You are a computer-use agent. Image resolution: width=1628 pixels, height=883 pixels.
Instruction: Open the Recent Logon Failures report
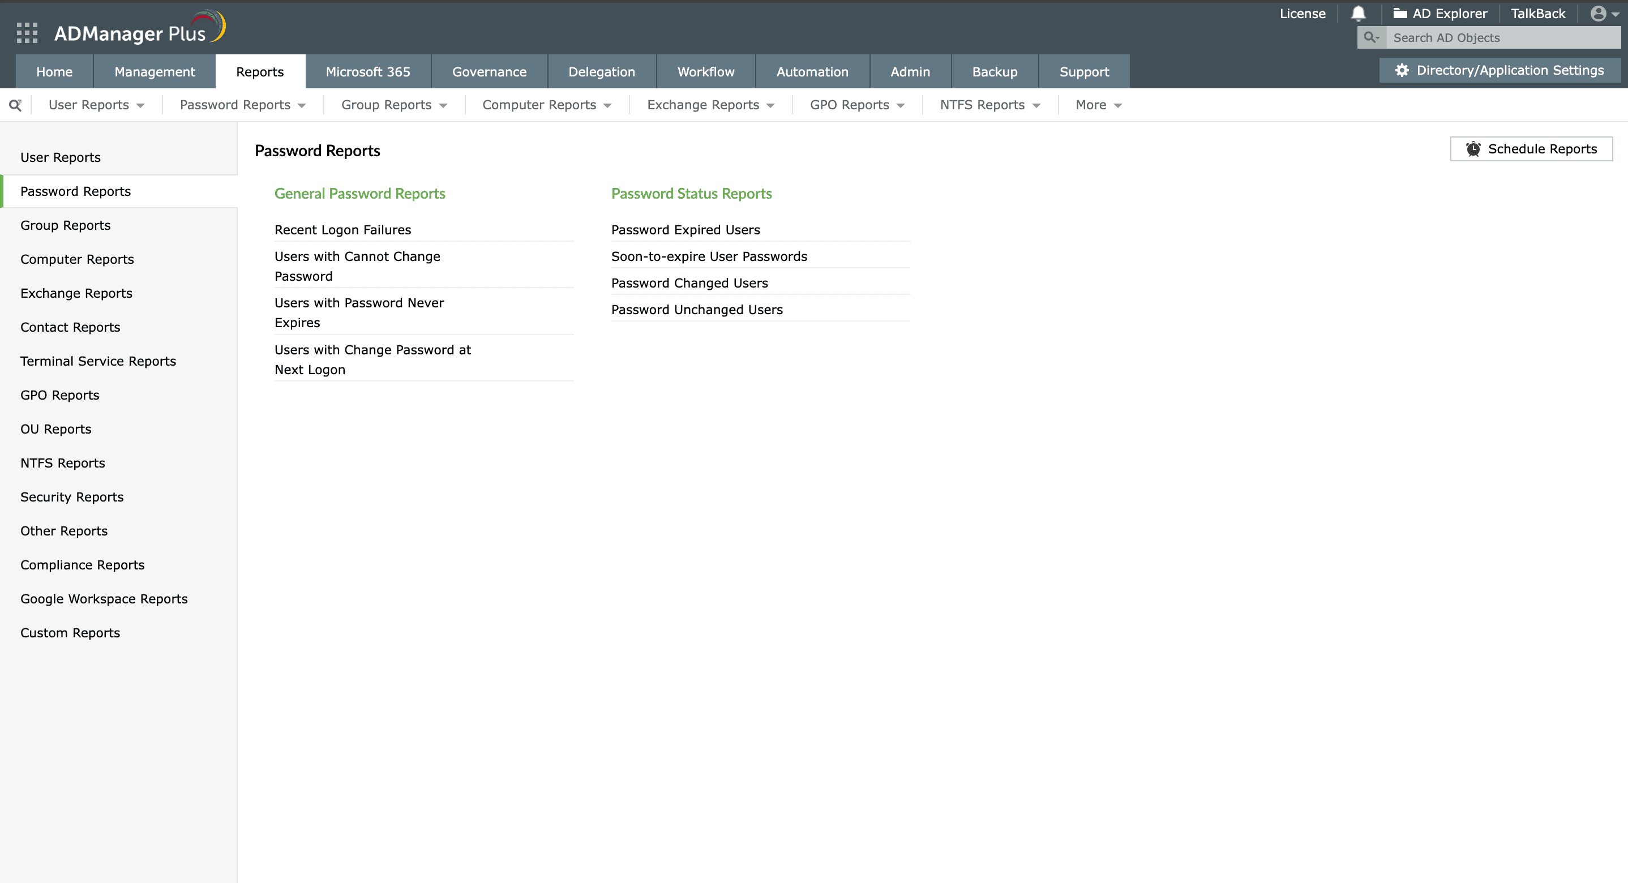(342, 229)
